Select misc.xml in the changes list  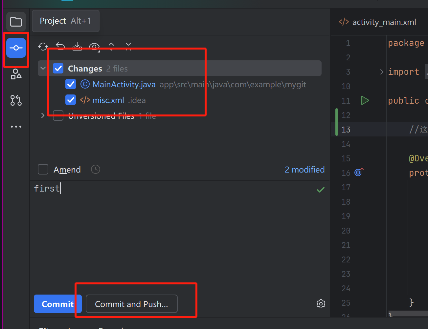108,100
